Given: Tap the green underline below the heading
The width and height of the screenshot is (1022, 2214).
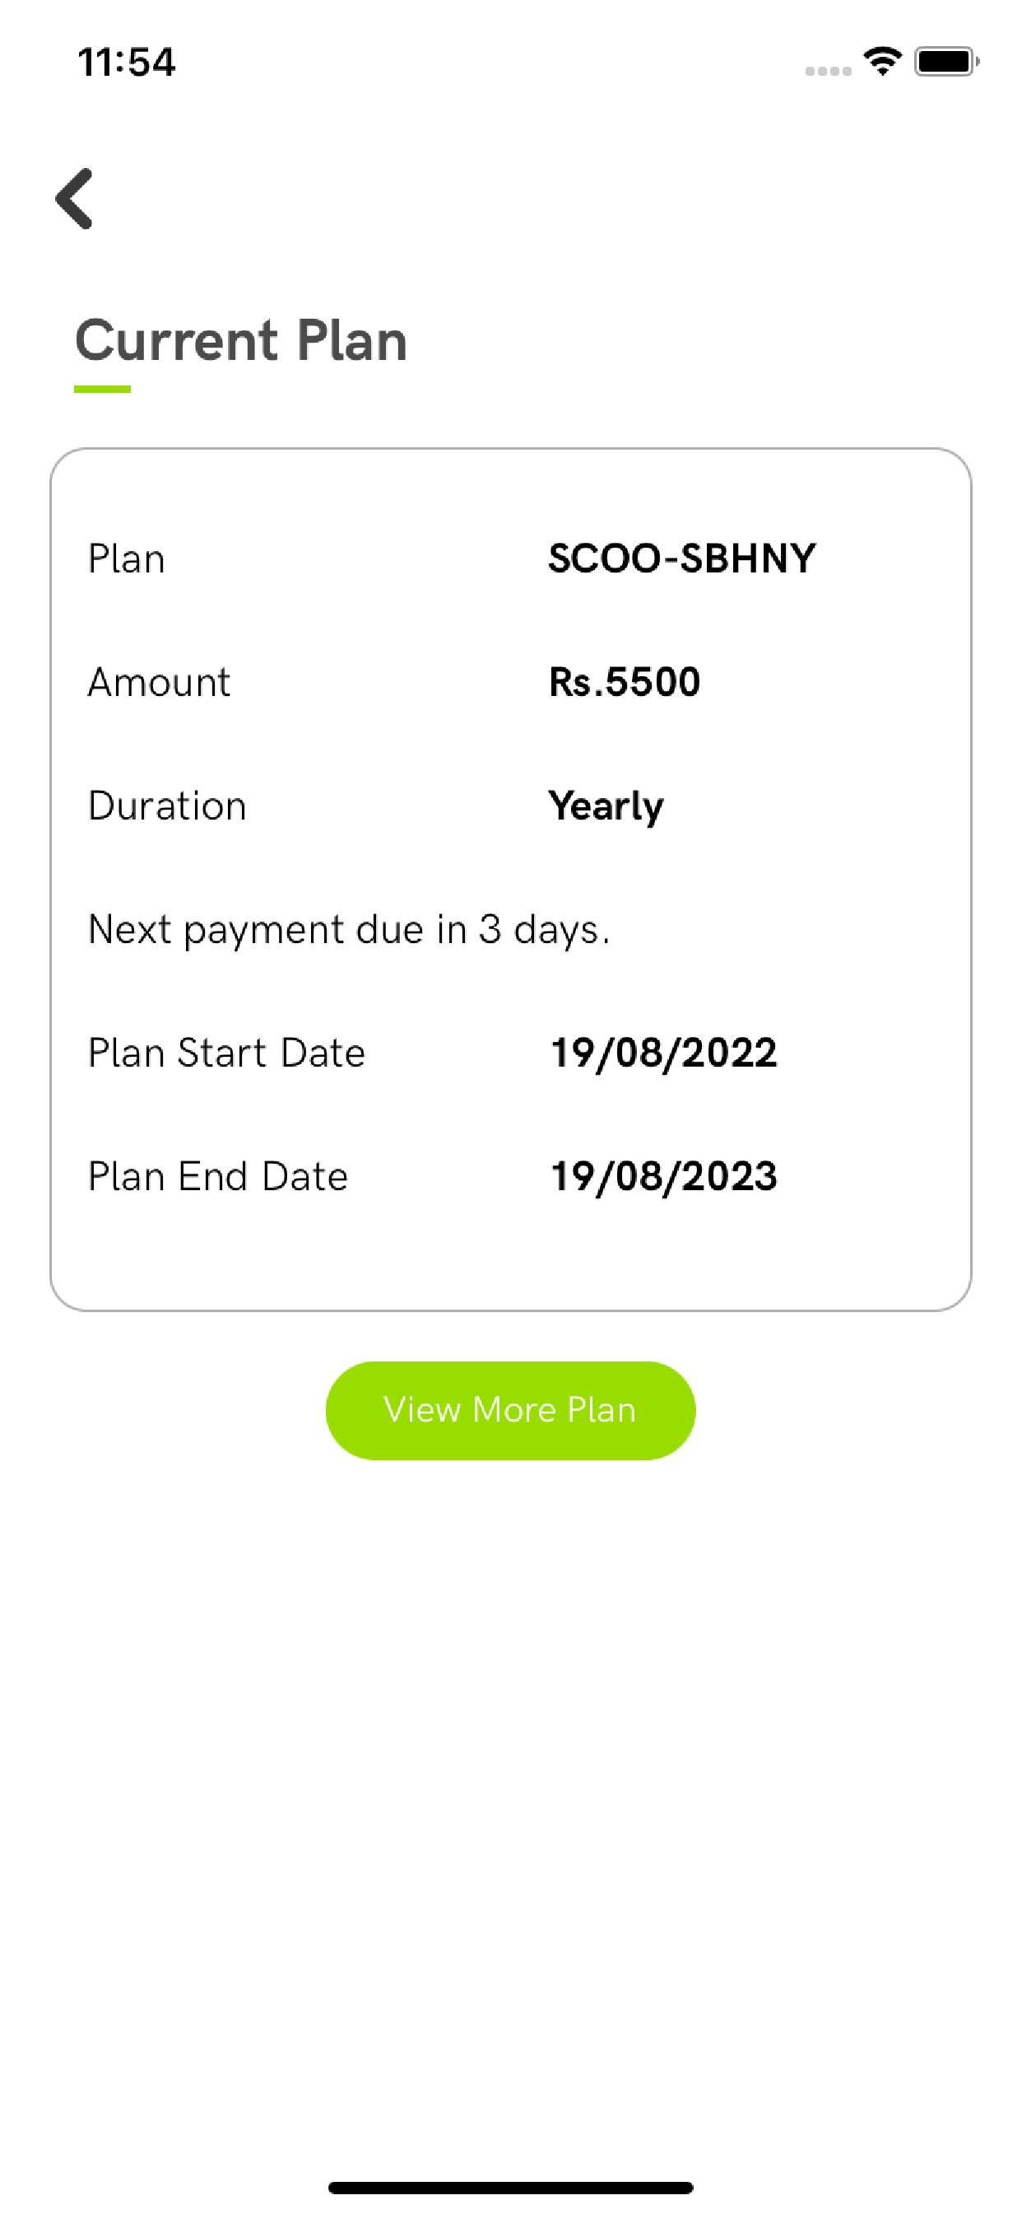Looking at the screenshot, I should [x=102, y=390].
